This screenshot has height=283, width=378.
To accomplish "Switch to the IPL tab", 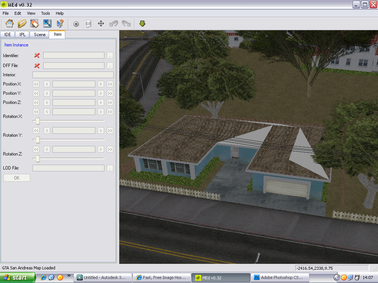I will point(23,34).
